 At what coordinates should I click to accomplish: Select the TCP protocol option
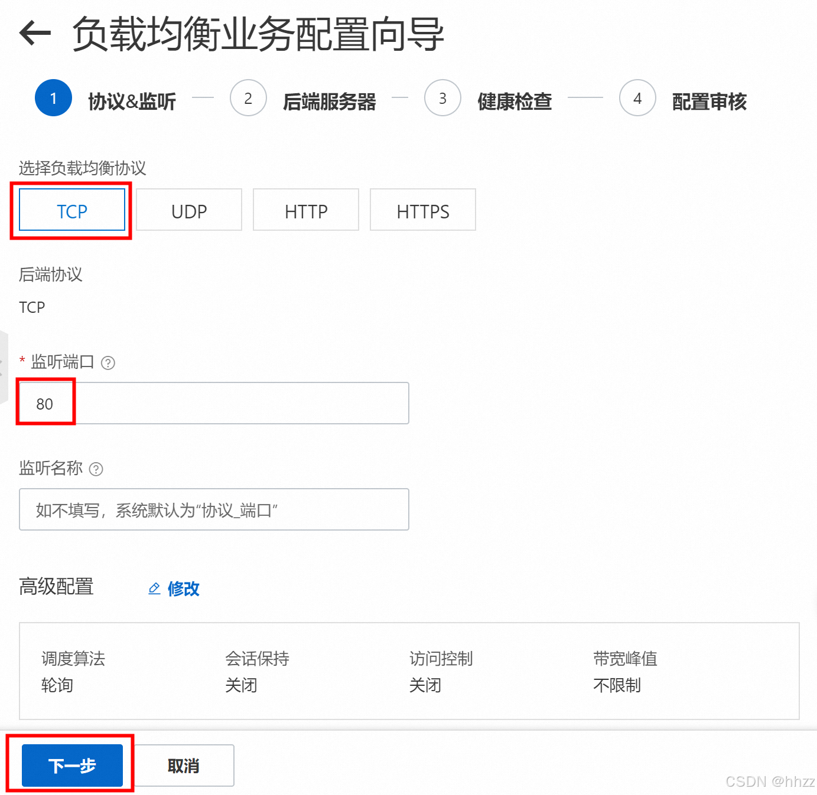pyautogui.click(x=72, y=210)
